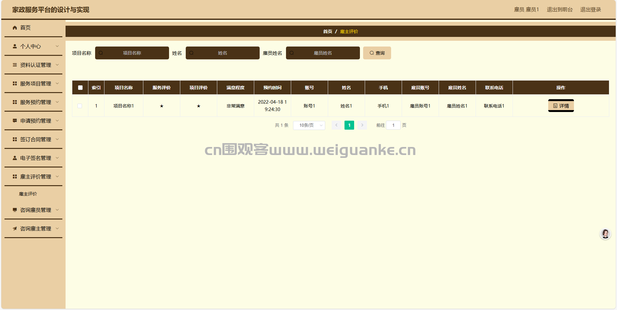Click 2022-04-18 19:24:30 cell
617x310 pixels.
tap(273, 106)
